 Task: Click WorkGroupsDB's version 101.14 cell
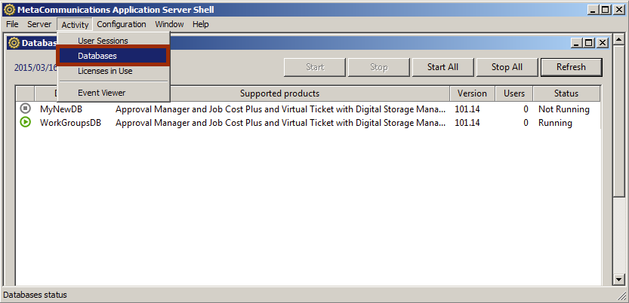[x=467, y=123]
